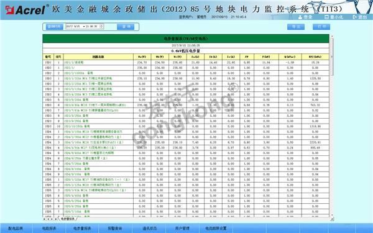
Task: Click the previous-sheet navigation arrow
Action: (48, 219)
